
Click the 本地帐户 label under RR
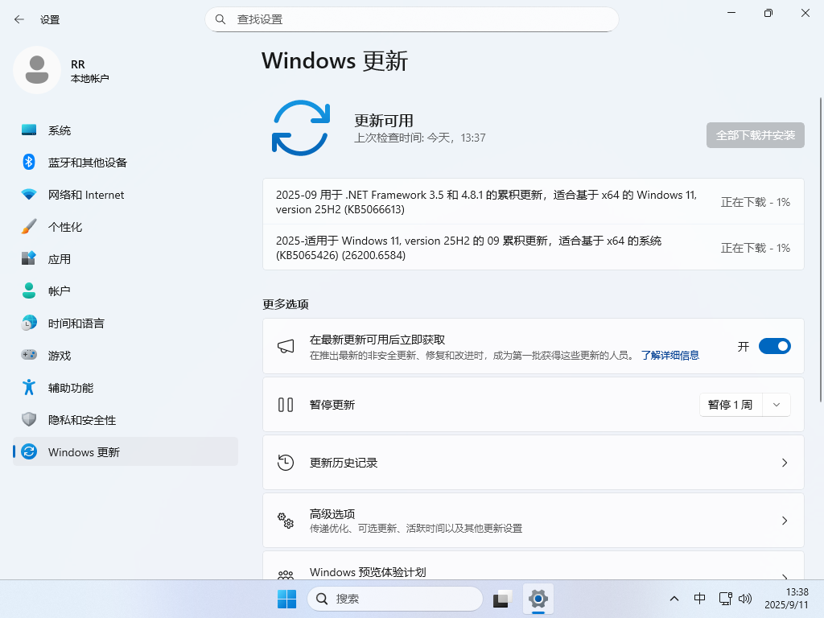90,78
